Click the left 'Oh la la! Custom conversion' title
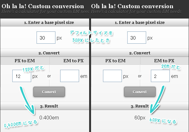The image size is (189, 132). tap(43, 6)
